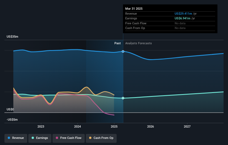The width and height of the screenshot is (228, 145).
Task: Click the US$29.411m revenue value
Action: 183,14
